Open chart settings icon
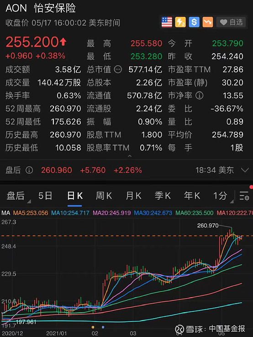This screenshot has height=337, width=253. point(244,196)
